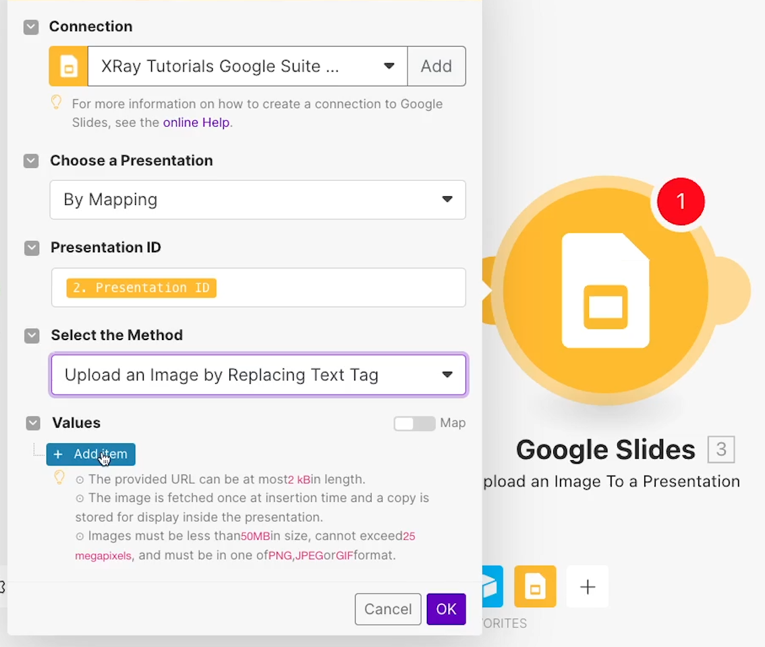765x647 pixels.
Task: Click the lightbulb hint icon under Values
Action: [59, 477]
